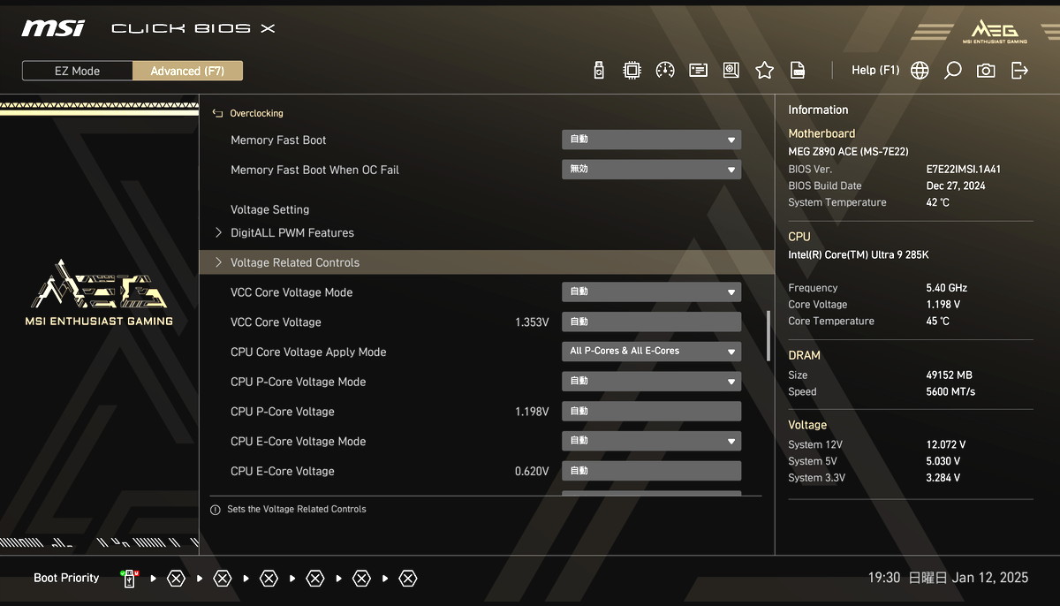Click the file document icon in toolbar

point(798,71)
